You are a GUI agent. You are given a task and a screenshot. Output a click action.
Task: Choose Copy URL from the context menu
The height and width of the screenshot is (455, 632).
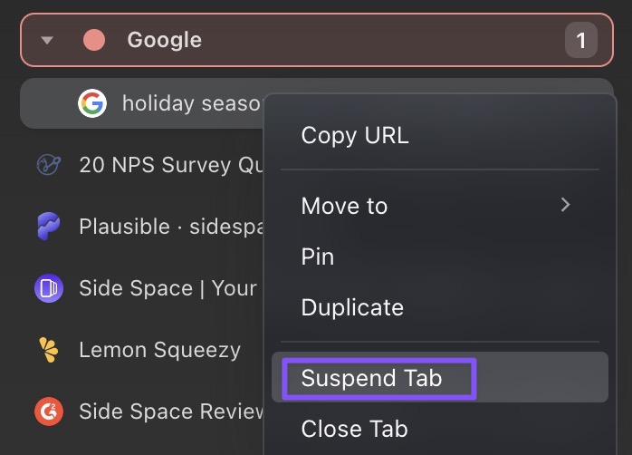[x=355, y=136]
